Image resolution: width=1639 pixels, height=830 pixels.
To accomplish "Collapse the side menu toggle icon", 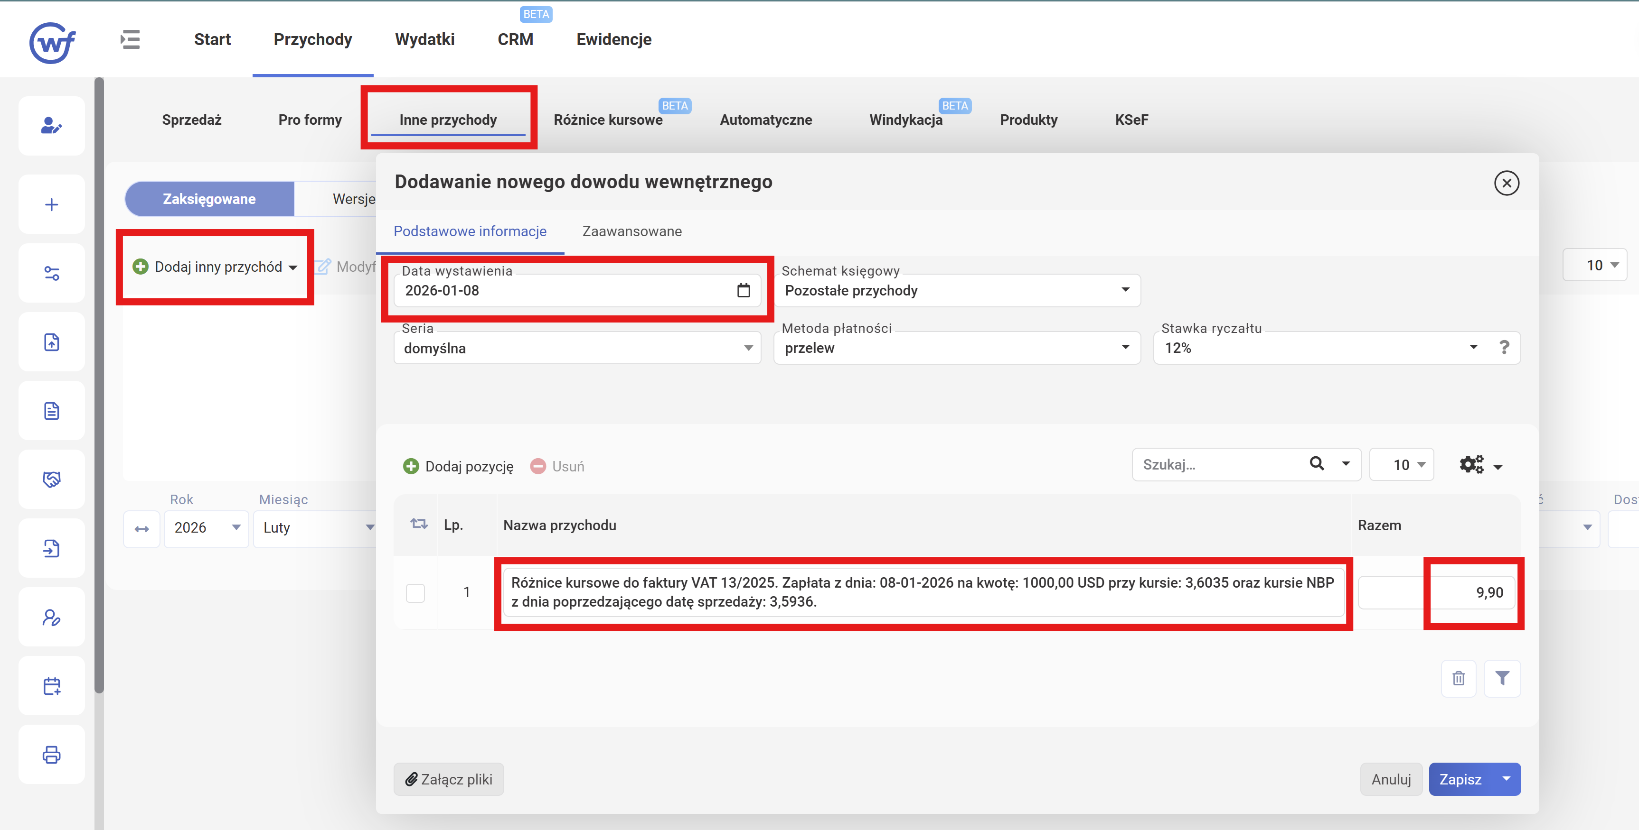I will tap(130, 39).
